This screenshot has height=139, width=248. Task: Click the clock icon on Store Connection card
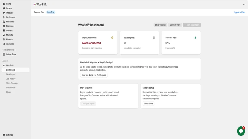(x=112, y=38)
